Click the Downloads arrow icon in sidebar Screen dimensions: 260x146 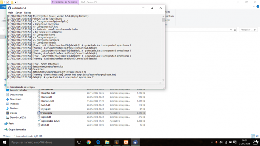[8, 99]
